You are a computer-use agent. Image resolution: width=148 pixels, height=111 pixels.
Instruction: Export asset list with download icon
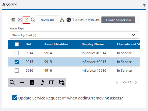(x=42, y=82)
